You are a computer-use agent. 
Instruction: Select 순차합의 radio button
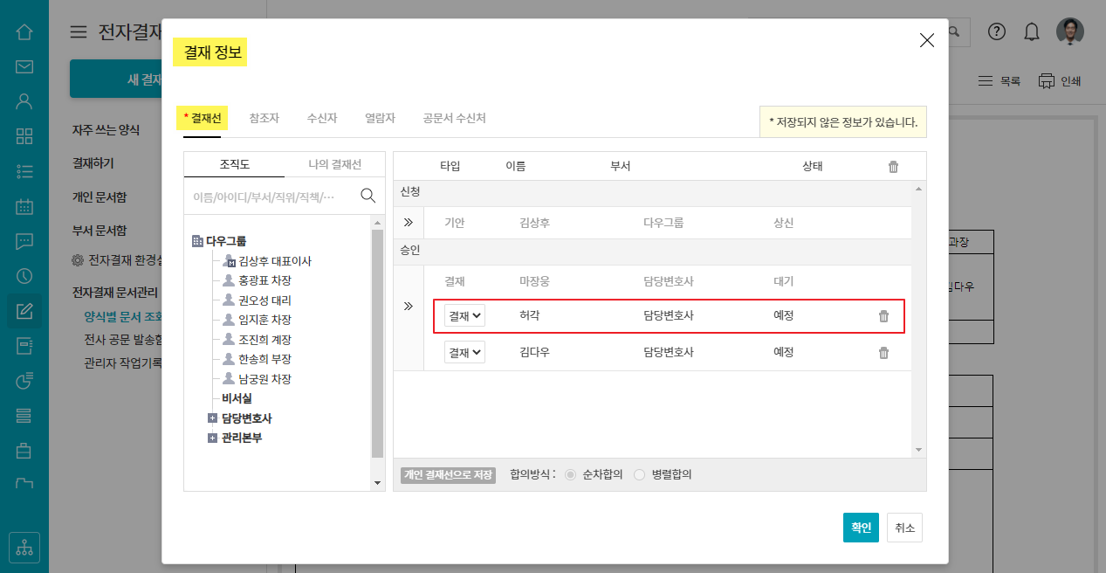point(571,474)
